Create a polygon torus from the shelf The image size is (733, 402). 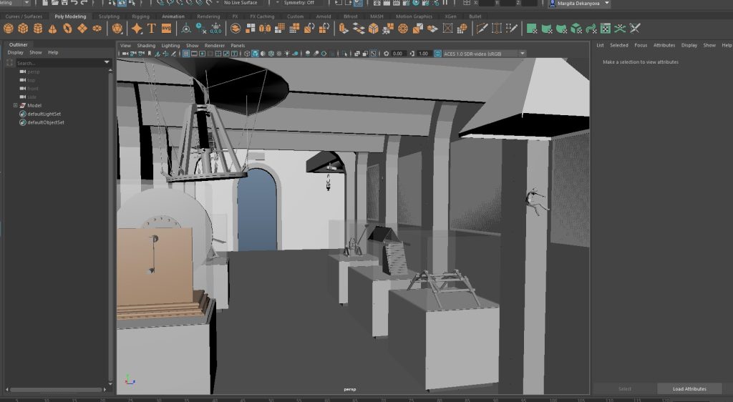tap(68, 29)
